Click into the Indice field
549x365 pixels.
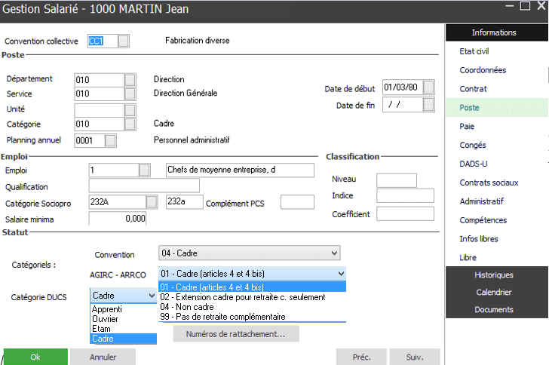click(405, 195)
